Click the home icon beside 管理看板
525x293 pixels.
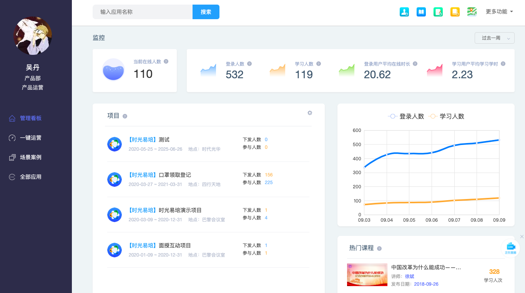click(12, 118)
